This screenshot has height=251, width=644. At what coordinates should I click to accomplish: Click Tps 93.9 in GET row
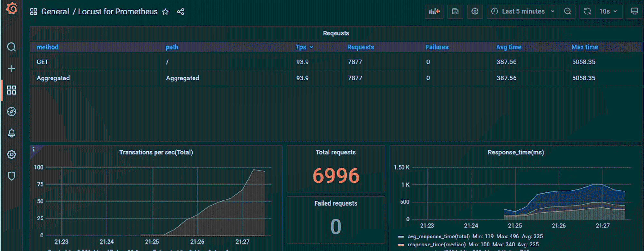[x=302, y=62]
